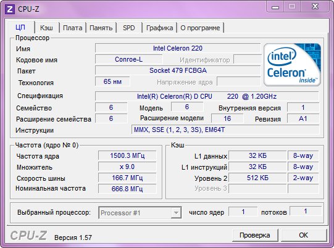Click the rated frequency value 666.8 МГц
The width and height of the screenshot is (334, 248).
[x=127, y=189]
